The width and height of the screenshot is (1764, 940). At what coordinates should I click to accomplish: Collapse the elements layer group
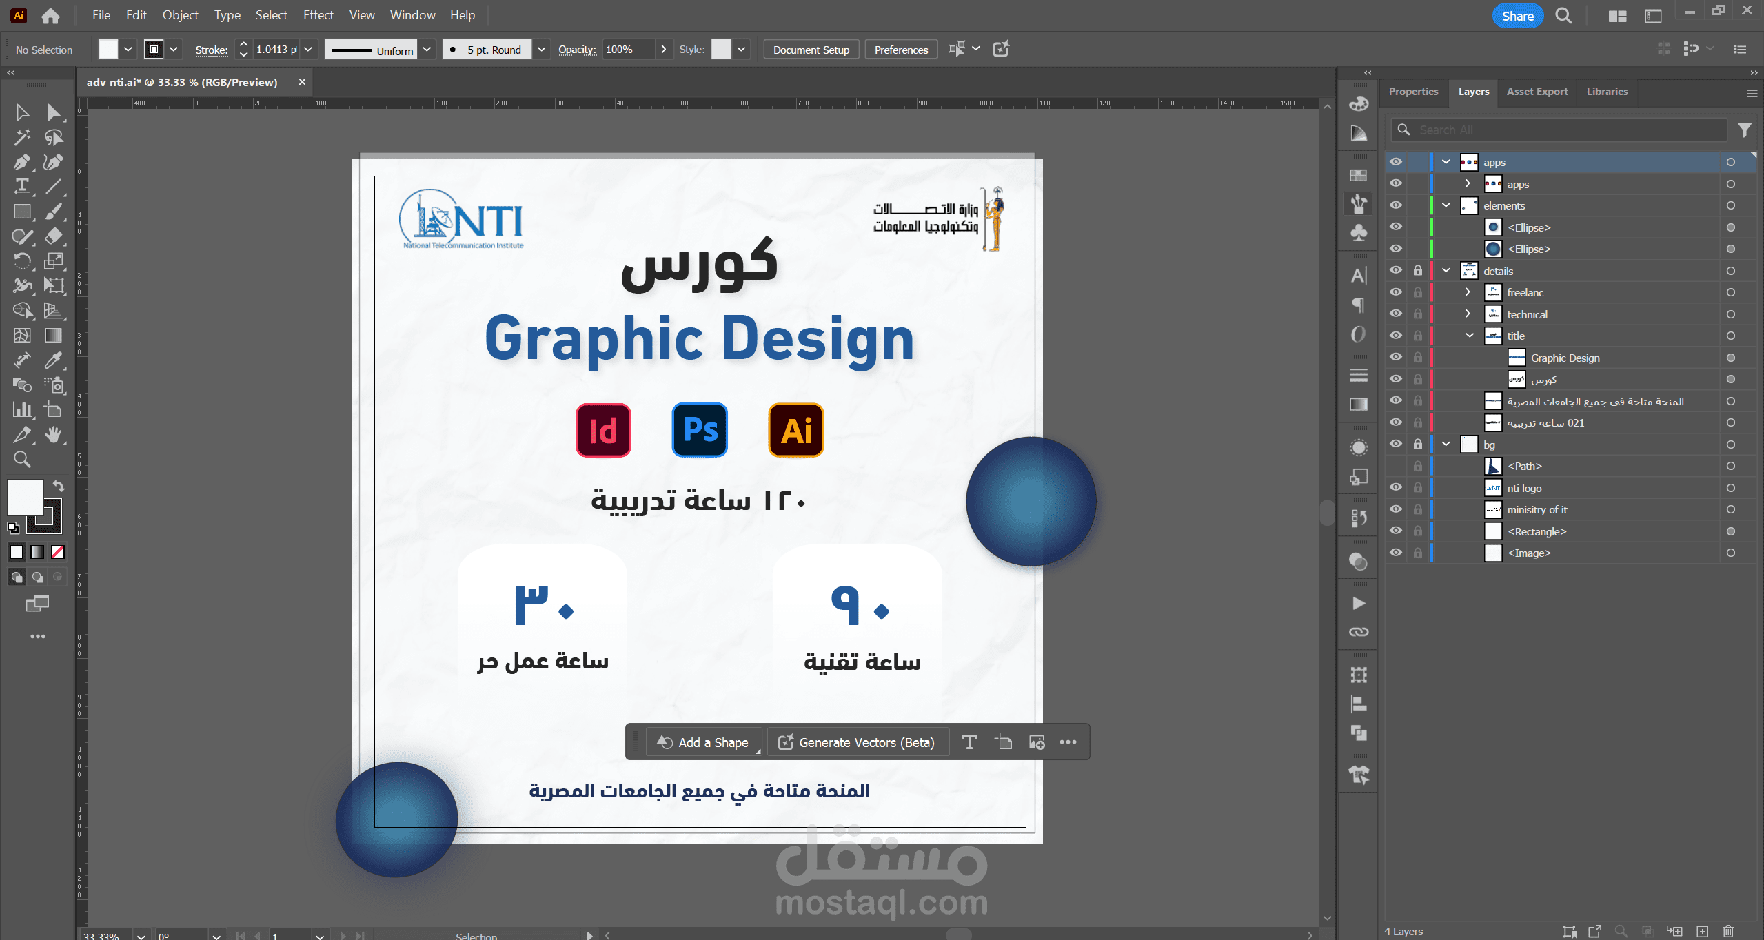tap(1446, 205)
